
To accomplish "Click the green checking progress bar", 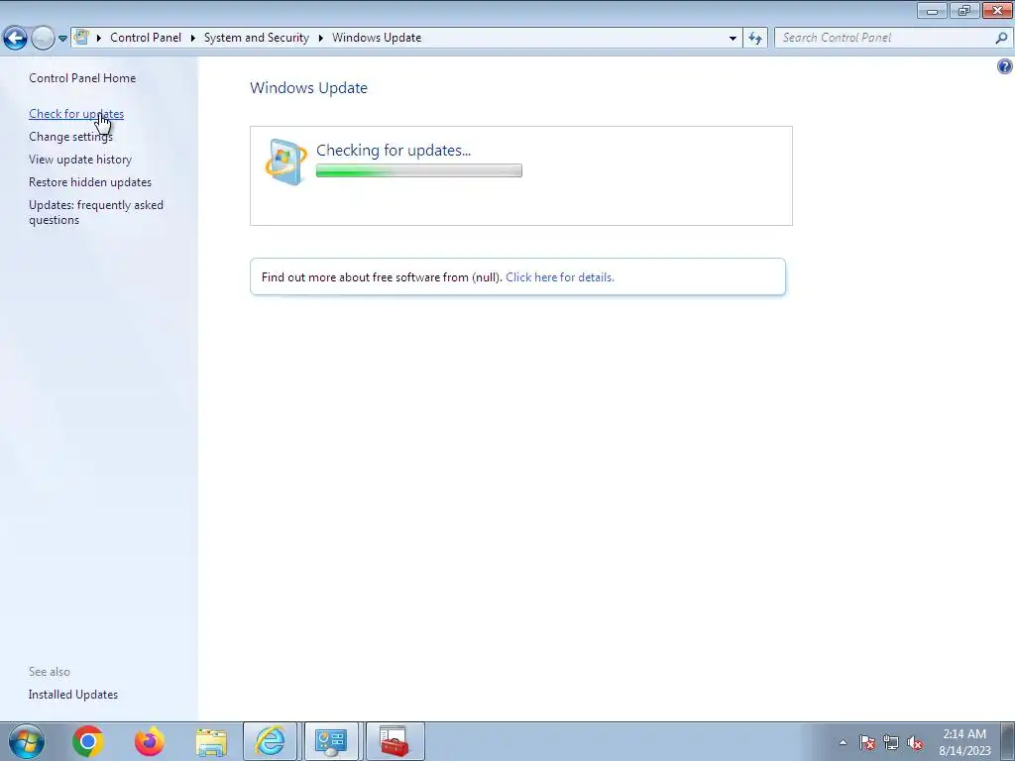I will [419, 170].
